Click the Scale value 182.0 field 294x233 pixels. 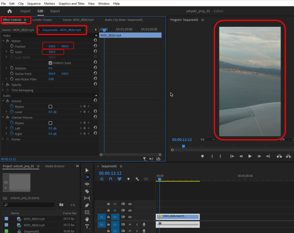52,52
